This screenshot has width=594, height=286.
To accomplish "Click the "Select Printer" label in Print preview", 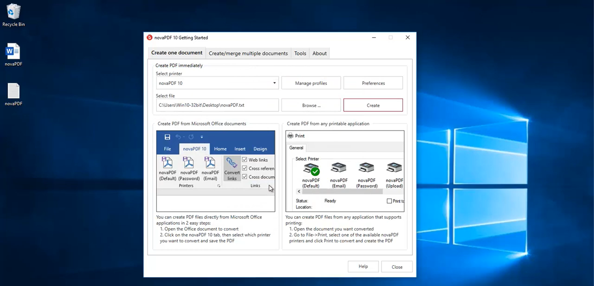I will point(307,159).
